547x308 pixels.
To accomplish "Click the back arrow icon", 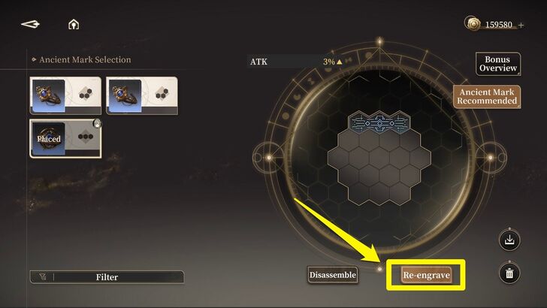I will (x=30, y=25).
